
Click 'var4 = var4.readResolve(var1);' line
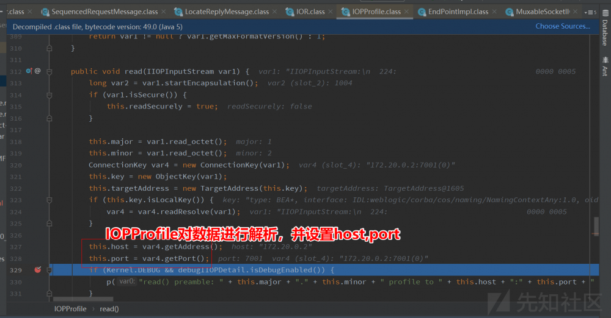pos(174,211)
